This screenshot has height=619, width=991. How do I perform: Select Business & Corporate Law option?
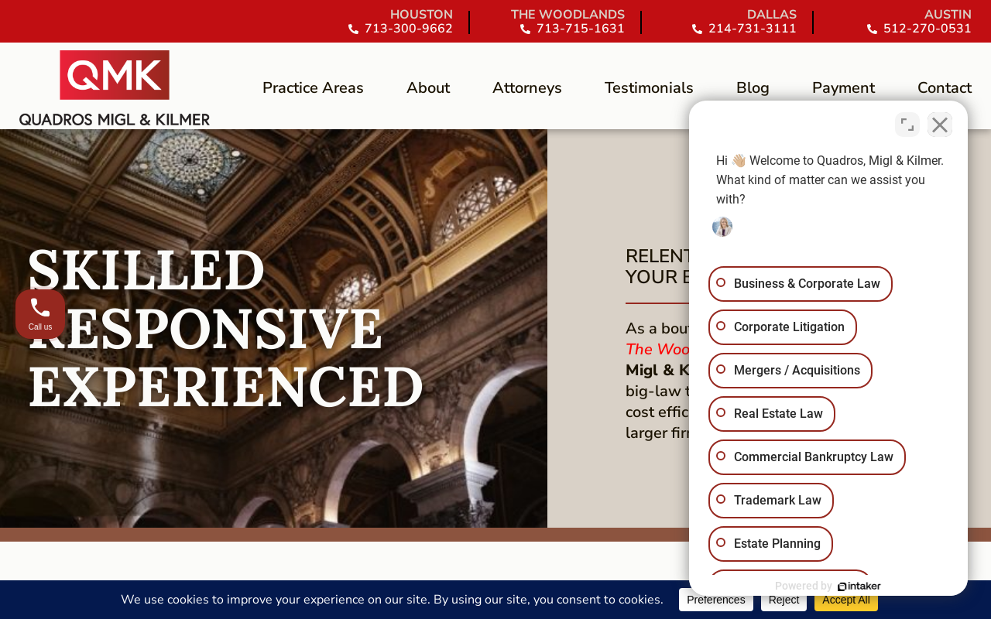[801, 284]
